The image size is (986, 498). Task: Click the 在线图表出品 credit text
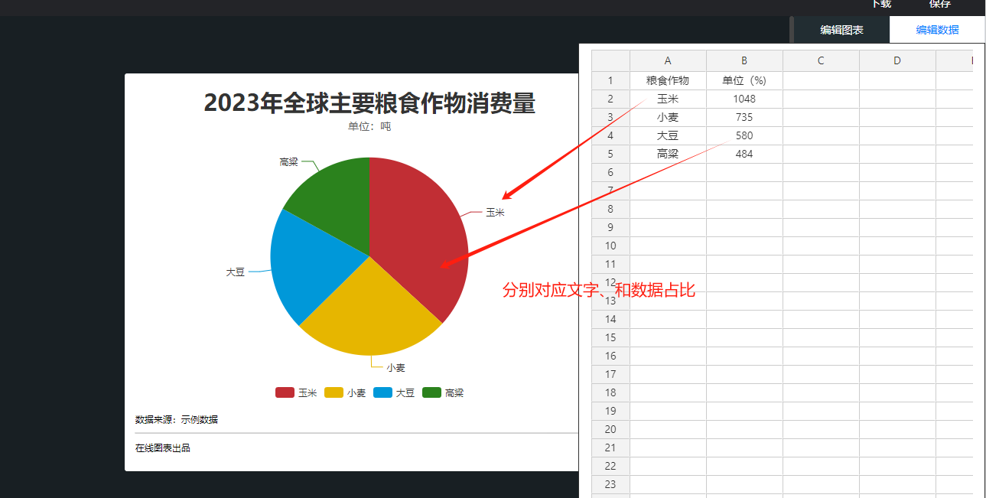pos(163,448)
